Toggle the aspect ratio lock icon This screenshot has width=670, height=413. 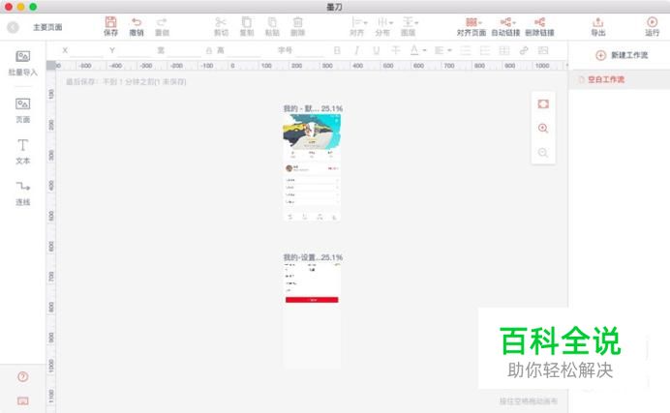tap(209, 50)
